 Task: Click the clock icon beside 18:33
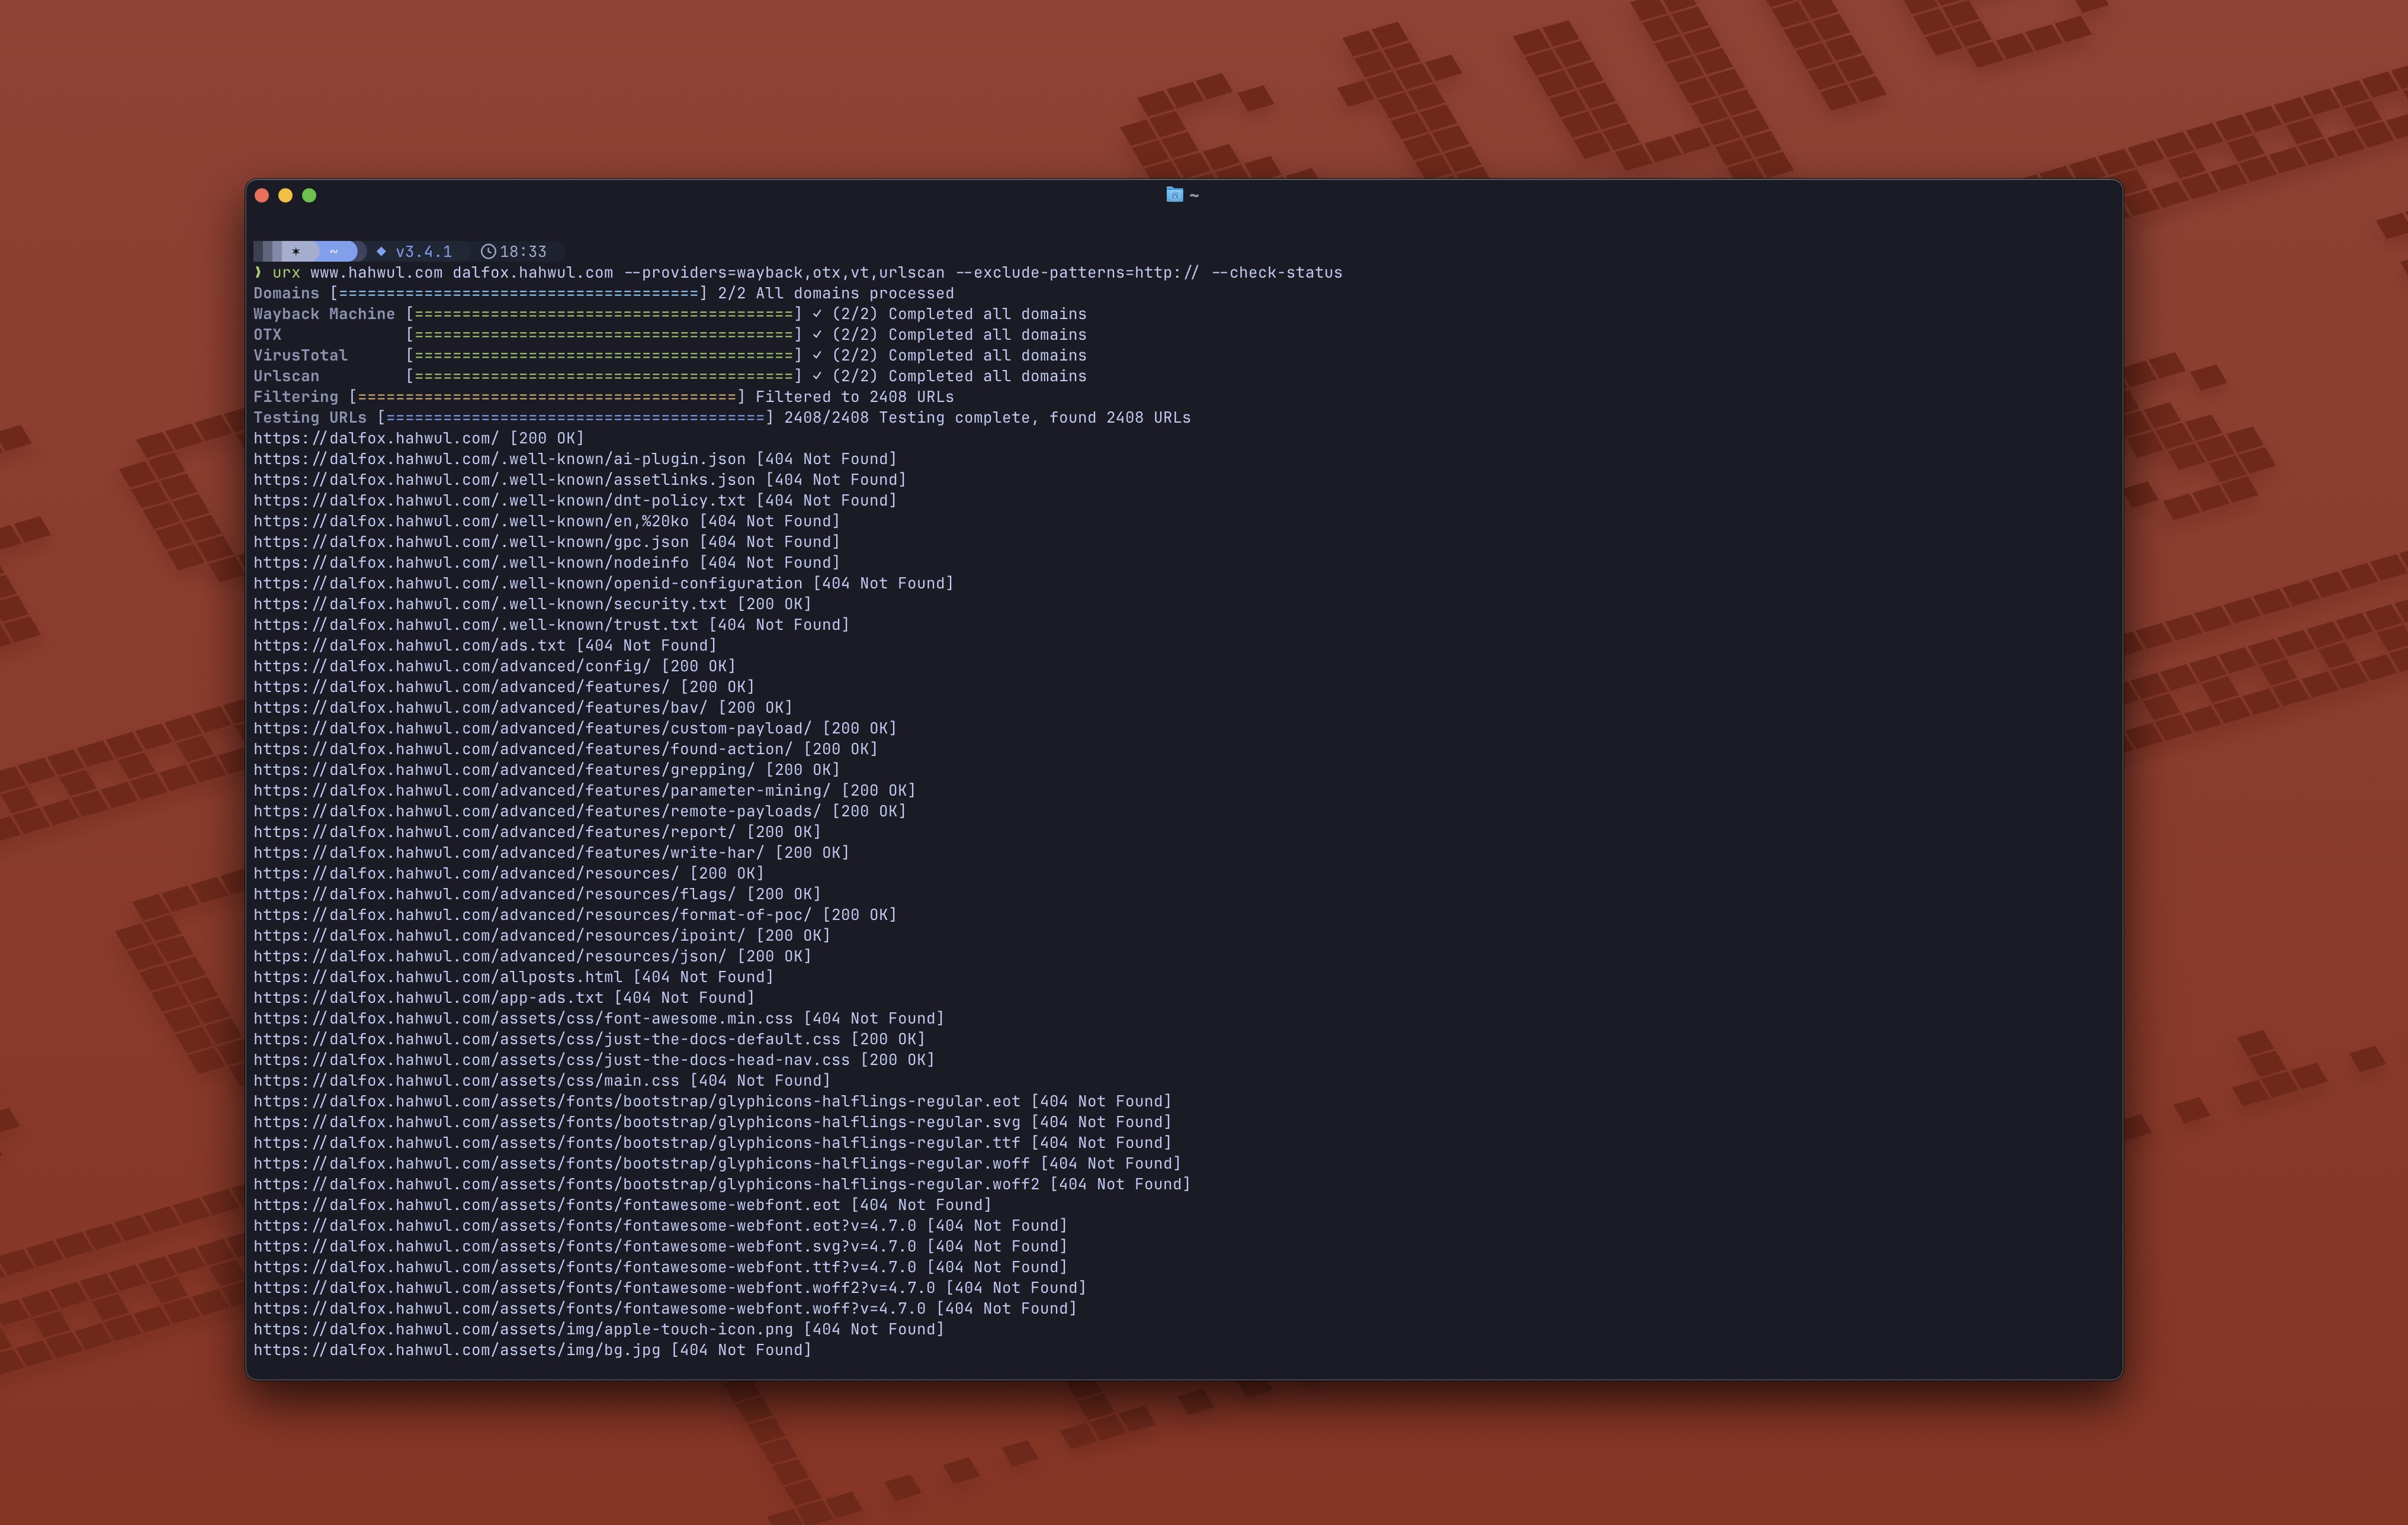click(x=488, y=252)
